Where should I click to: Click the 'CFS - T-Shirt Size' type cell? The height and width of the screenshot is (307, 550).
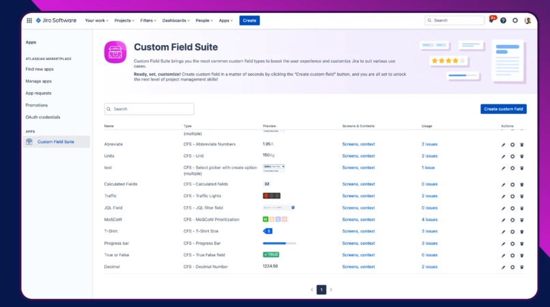201,231
